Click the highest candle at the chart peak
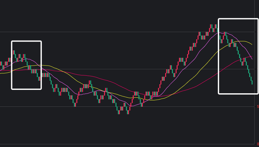The width and height of the screenshot is (259, 147). pos(211,26)
